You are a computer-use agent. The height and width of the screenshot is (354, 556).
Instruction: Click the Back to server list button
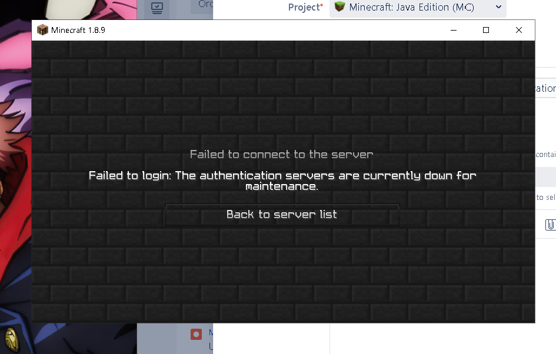282,215
